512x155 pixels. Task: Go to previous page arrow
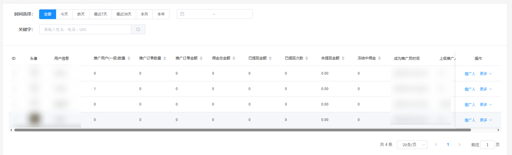point(436,145)
